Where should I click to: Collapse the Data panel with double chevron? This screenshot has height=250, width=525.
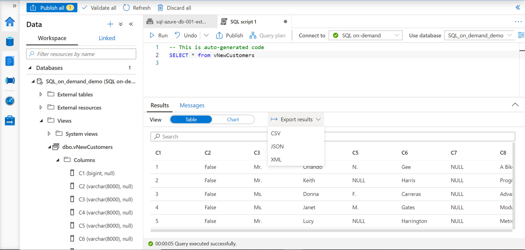pyautogui.click(x=131, y=24)
